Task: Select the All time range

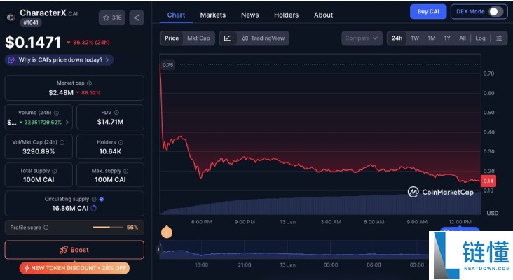Action: [x=463, y=38]
